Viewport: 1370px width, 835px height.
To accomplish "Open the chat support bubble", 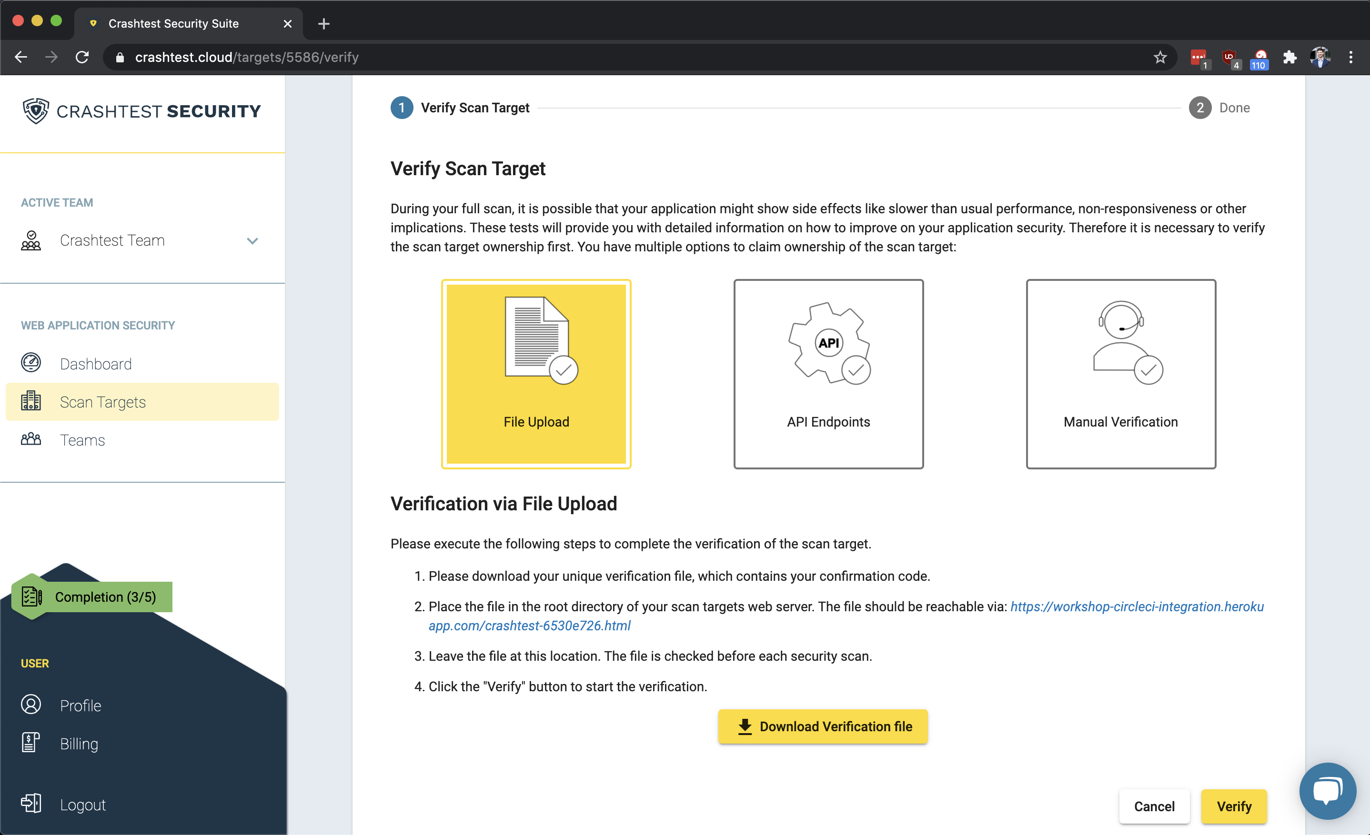I will pos(1327,791).
